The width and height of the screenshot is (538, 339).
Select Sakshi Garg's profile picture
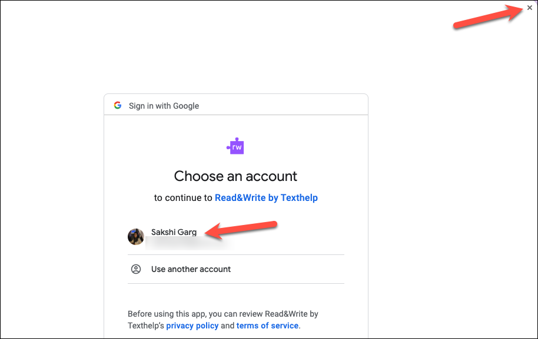[x=136, y=237]
